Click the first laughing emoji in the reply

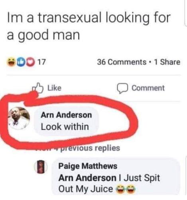(121, 189)
